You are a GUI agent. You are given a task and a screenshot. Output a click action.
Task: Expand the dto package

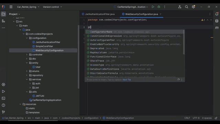click(27, 59)
